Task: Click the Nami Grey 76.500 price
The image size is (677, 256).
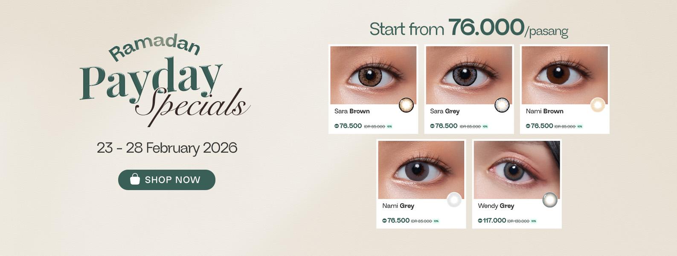Action: click(x=398, y=220)
